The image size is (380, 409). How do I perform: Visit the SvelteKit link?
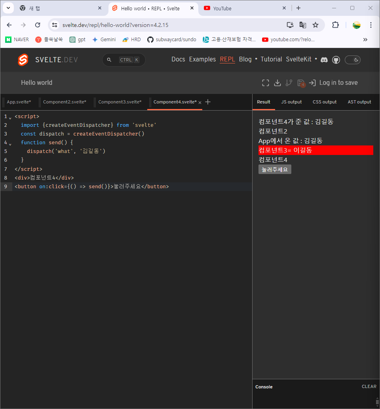click(x=298, y=59)
